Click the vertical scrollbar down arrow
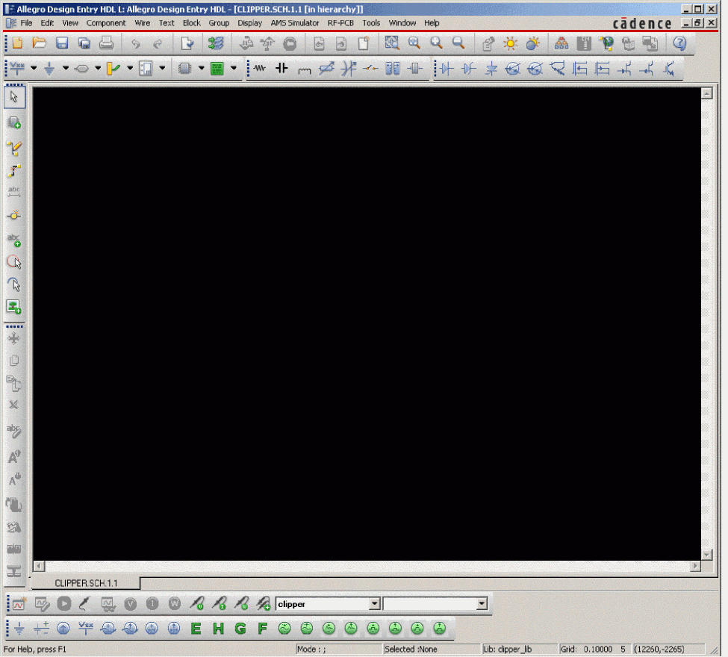The width and height of the screenshot is (728, 657). 706,555
